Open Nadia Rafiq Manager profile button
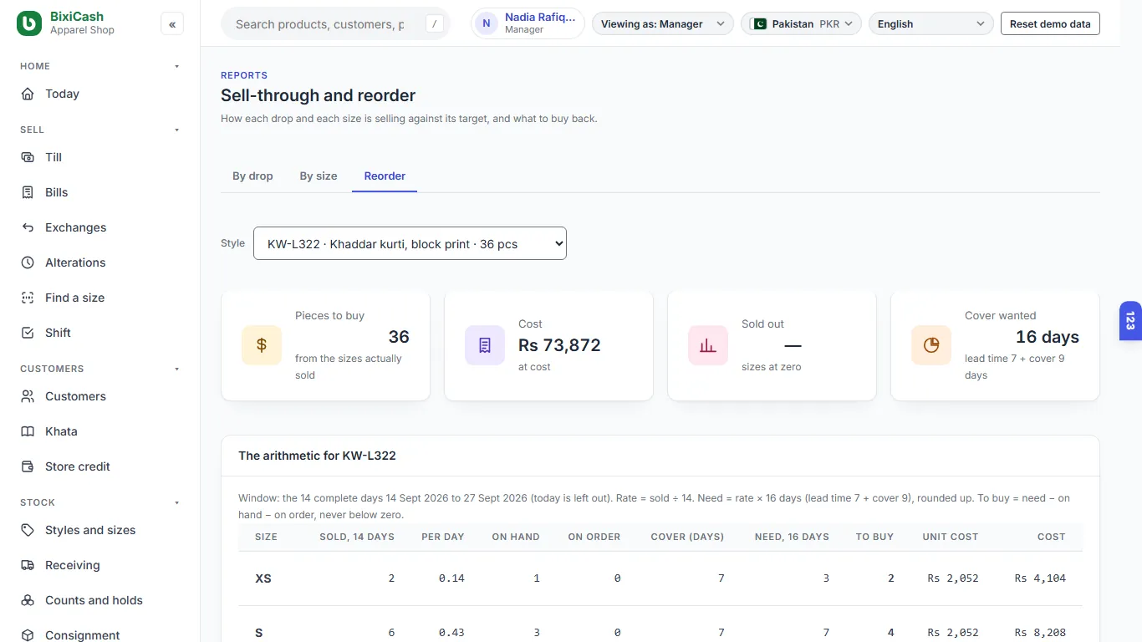Viewport: 1142px width, 642px height. 528,23
